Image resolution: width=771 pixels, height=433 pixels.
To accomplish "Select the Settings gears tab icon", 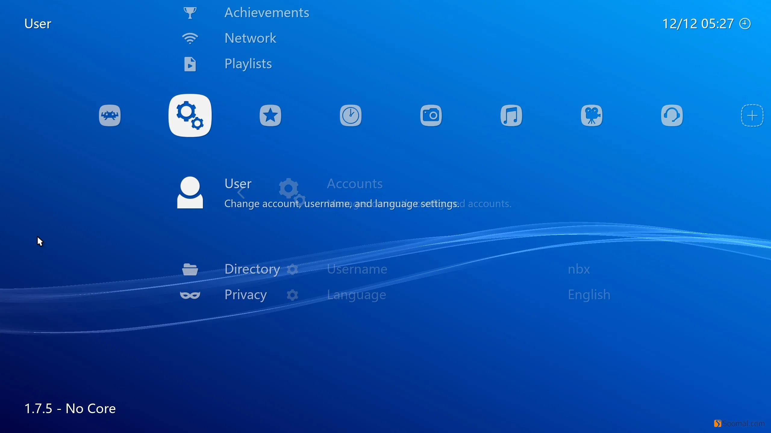I will 190,115.
